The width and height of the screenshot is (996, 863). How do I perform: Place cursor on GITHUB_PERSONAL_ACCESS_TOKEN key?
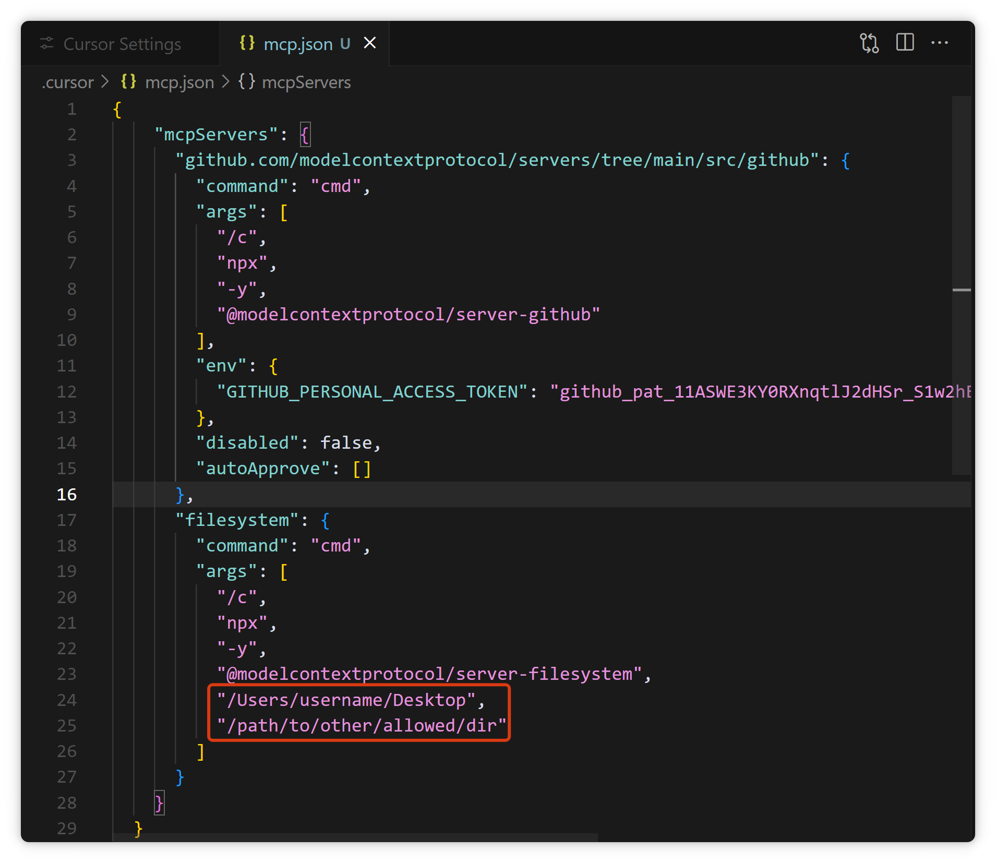(x=372, y=392)
